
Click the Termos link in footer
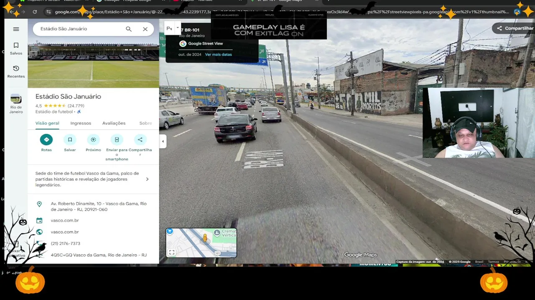pos(493,262)
